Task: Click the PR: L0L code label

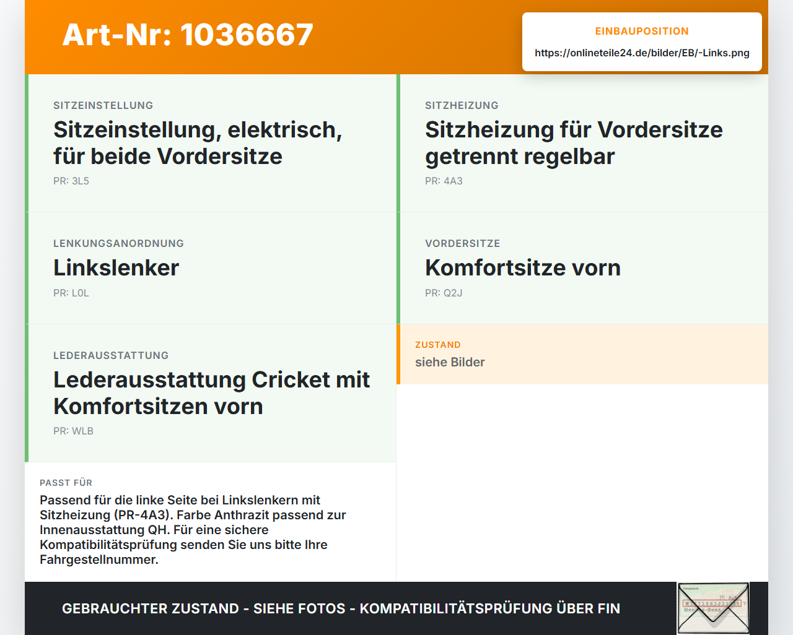Action: [x=71, y=293]
